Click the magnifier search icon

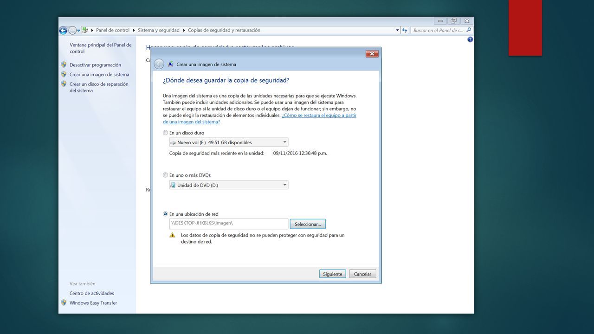(x=469, y=30)
